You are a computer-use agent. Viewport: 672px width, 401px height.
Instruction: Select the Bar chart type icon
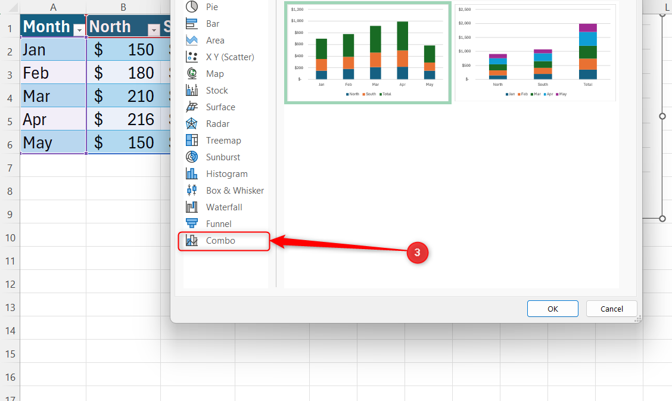(192, 24)
